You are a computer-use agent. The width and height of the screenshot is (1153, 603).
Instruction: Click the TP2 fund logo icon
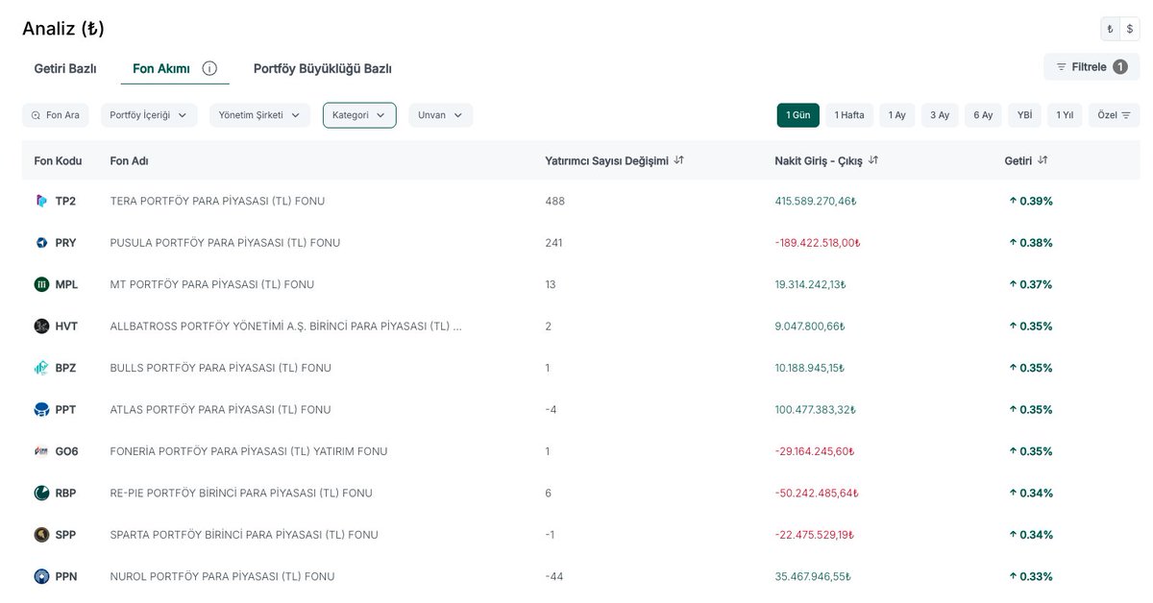[41, 201]
